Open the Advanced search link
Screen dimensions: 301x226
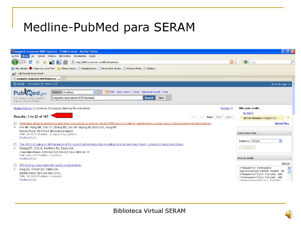pyautogui.click(x=151, y=92)
